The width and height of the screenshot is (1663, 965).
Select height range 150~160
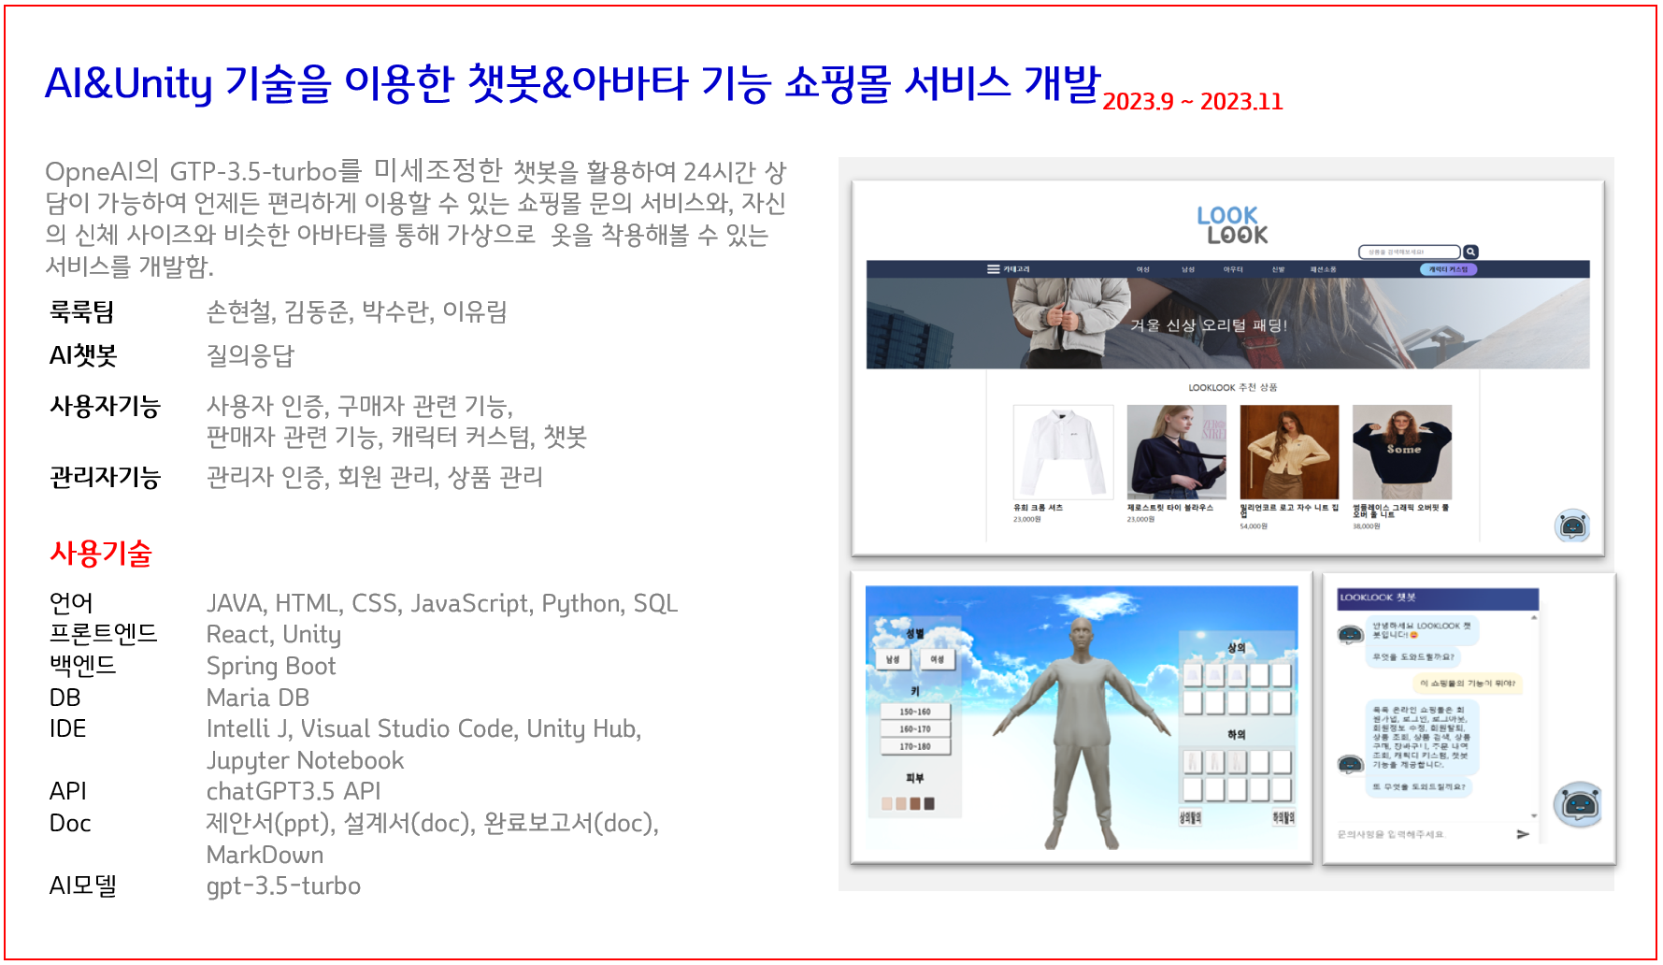tap(915, 712)
